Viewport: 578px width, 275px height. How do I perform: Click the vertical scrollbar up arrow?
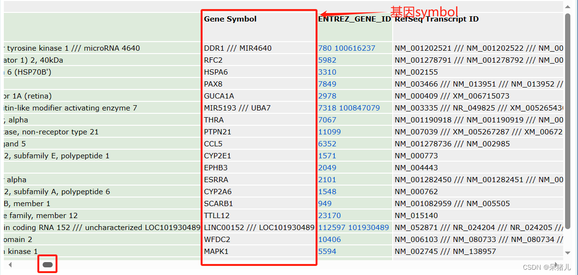click(x=568, y=7)
